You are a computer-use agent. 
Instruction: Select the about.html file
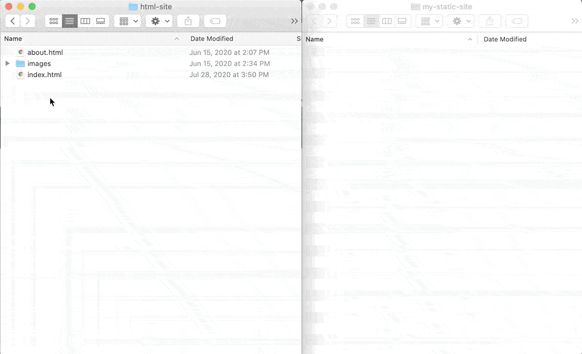click(44, 53)
